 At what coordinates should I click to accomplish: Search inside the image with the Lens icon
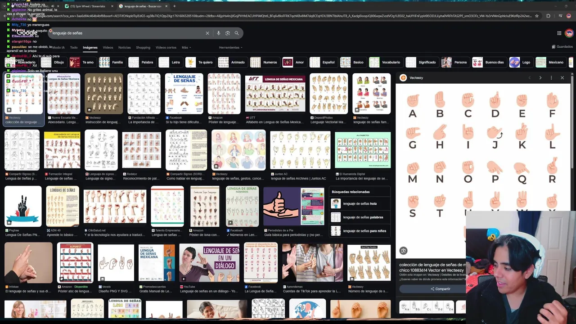tap(403, 251)
